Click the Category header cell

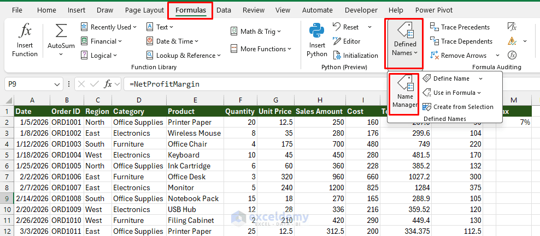tap(139, 111)
